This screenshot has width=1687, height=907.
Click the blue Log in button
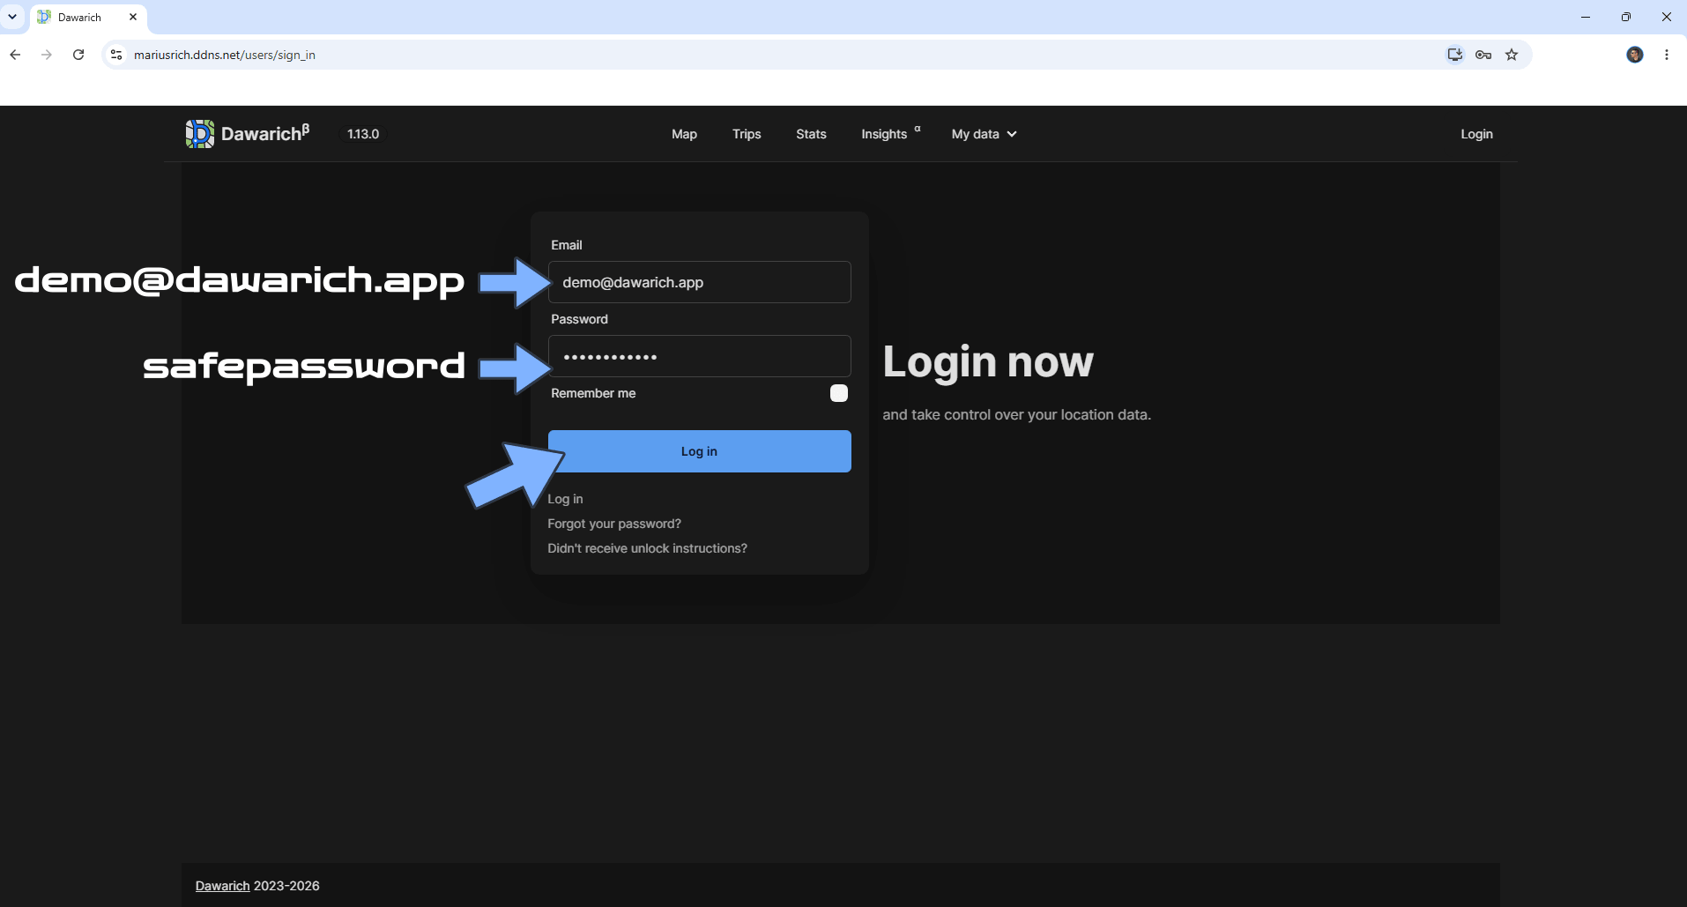pos(700,451)
